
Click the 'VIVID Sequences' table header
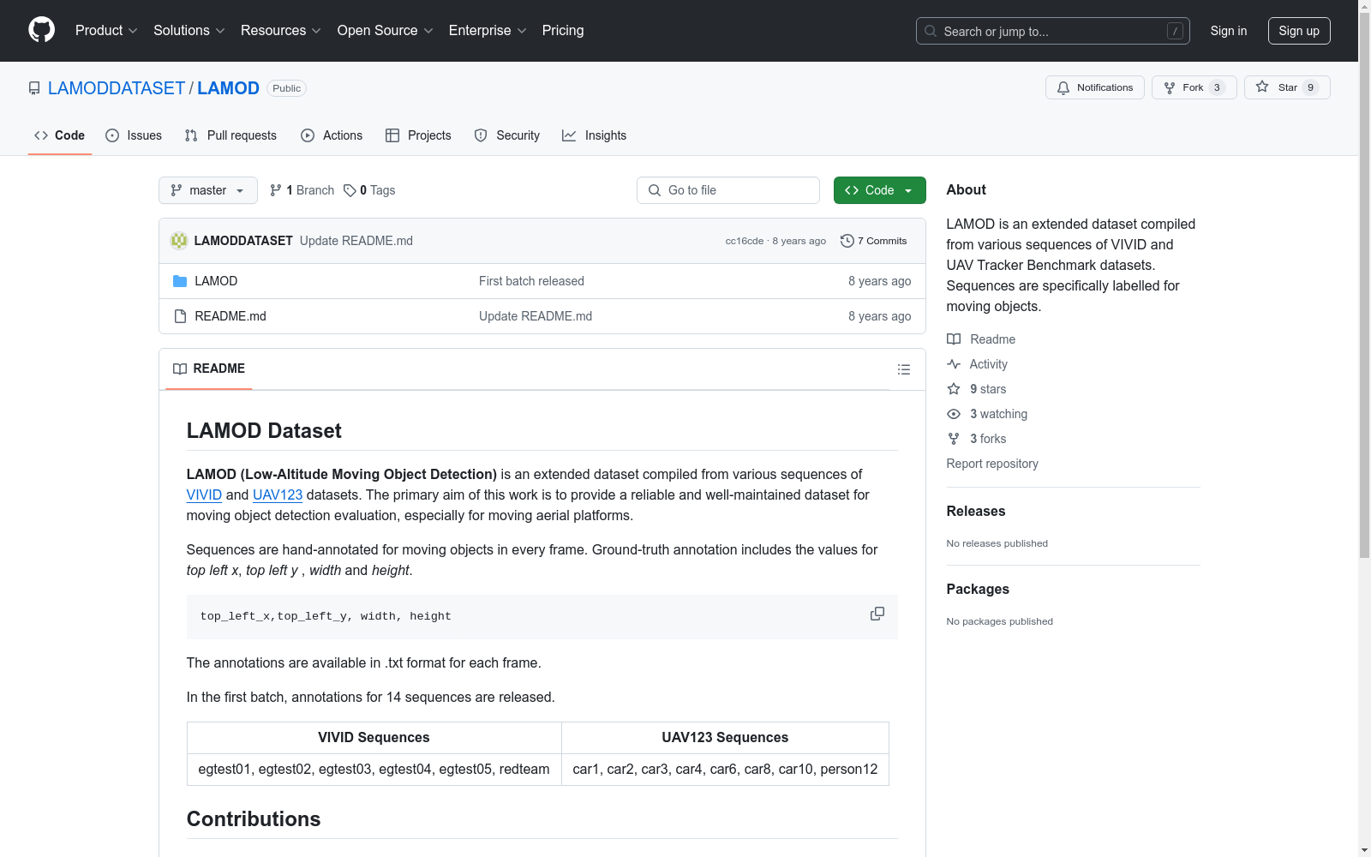tap(374, 738)
